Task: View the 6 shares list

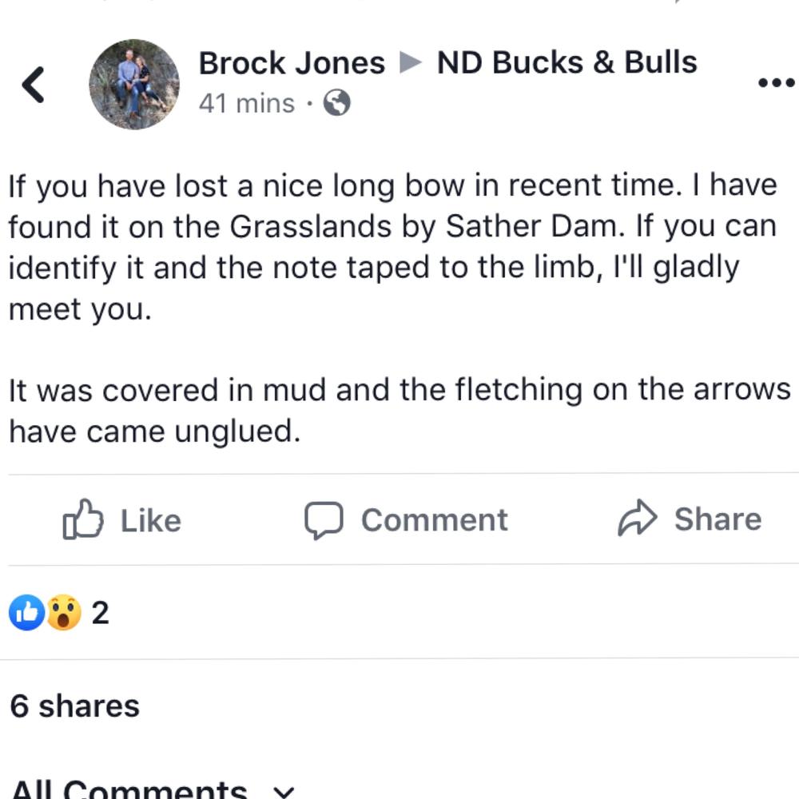Action: (x=75, y=706)
